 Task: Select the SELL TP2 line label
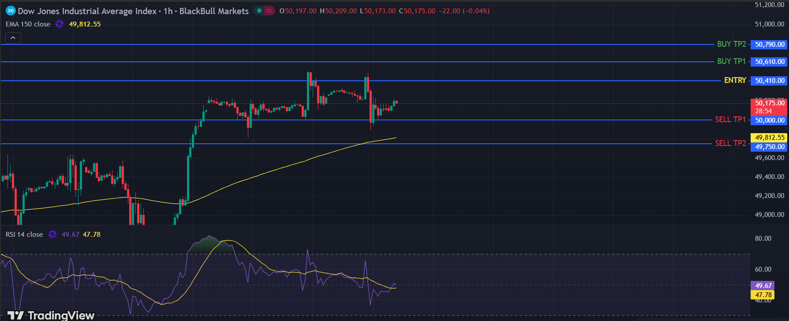730,143
